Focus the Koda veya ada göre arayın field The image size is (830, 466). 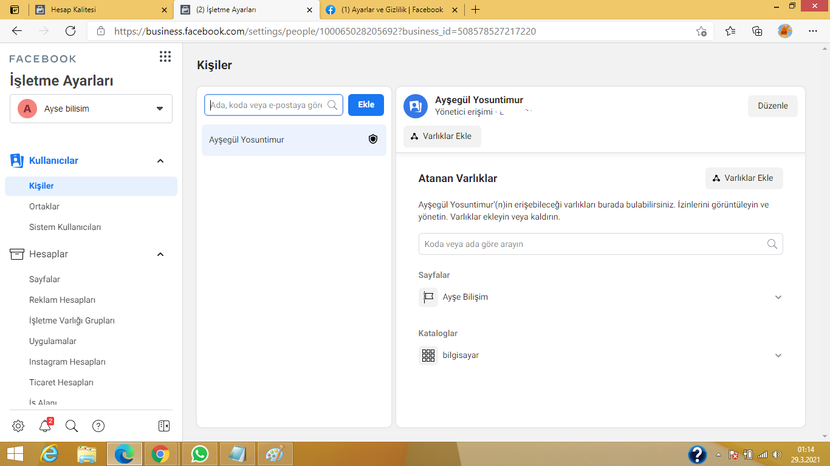tap(600, 244)
